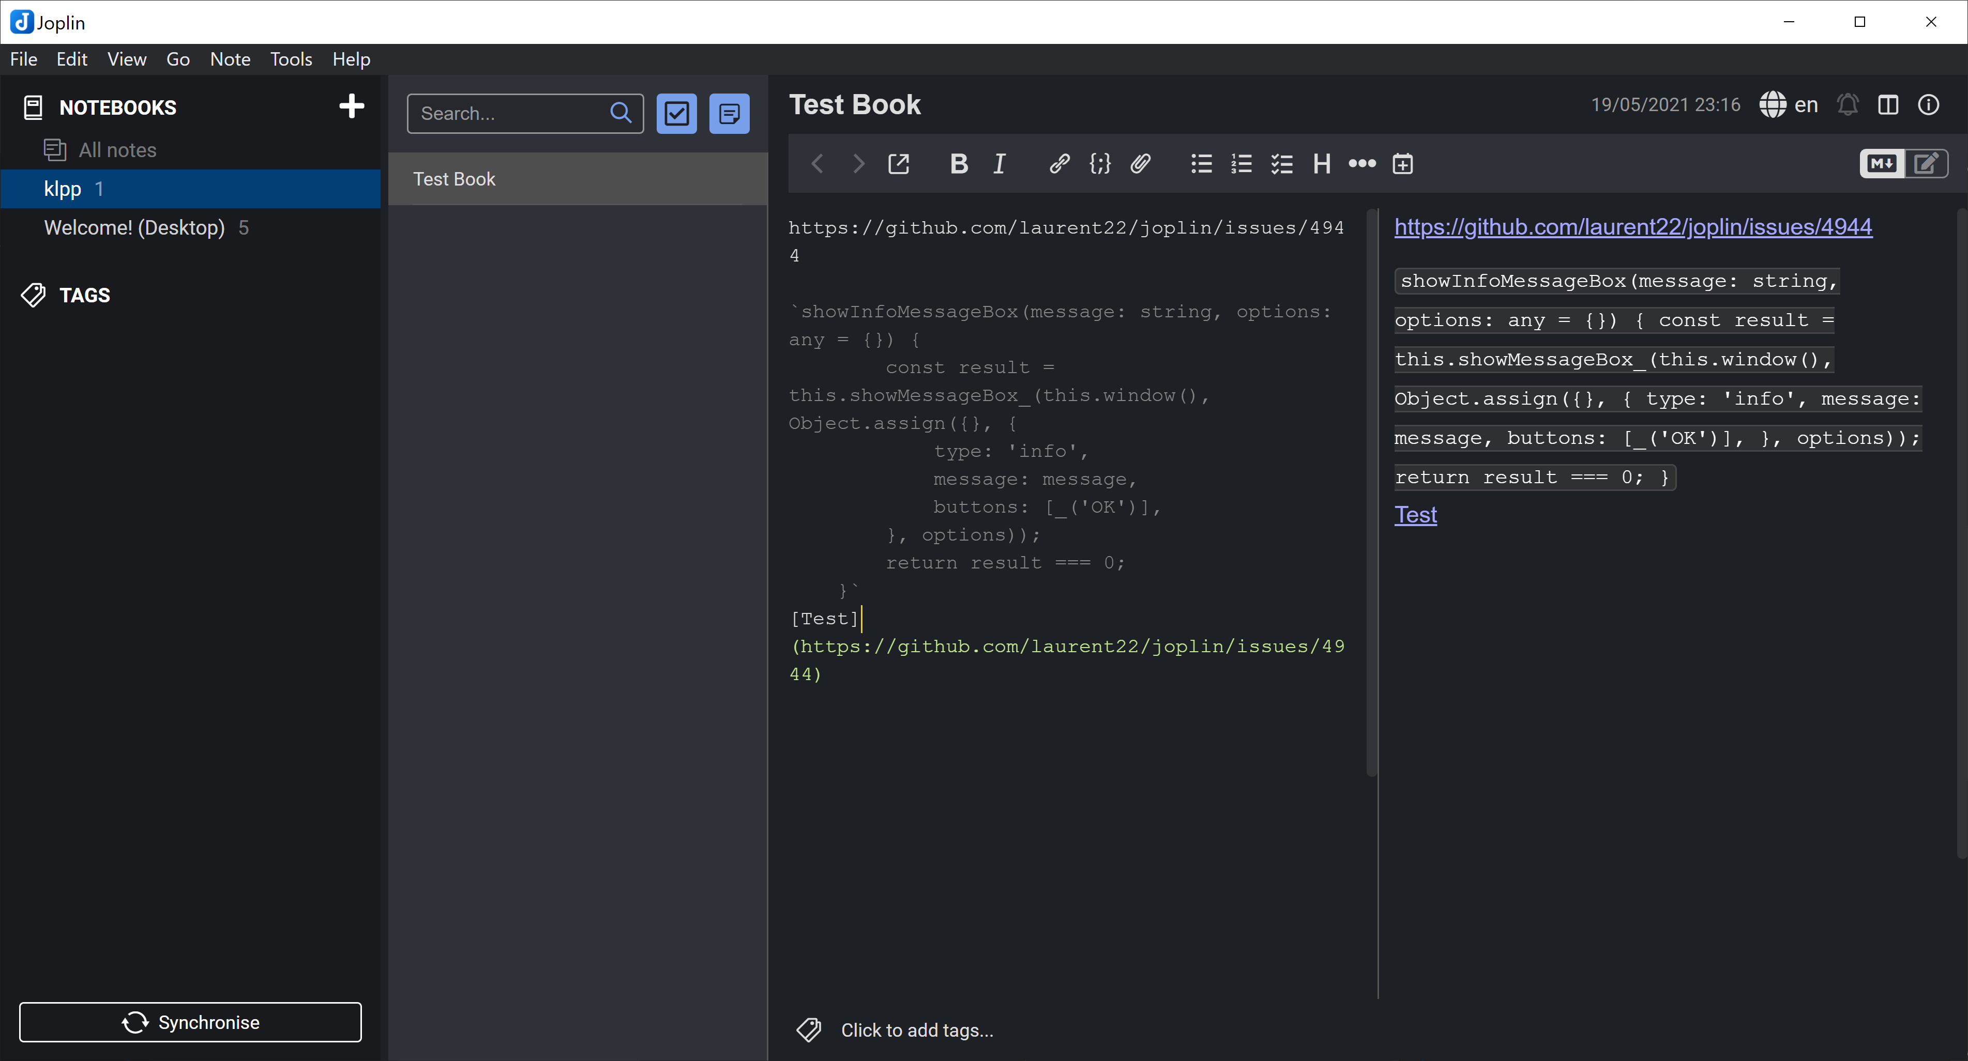This screenshot has width=1968, height=1061.
Task: Open the Tools menu
Action: click(x=290, y=59)
